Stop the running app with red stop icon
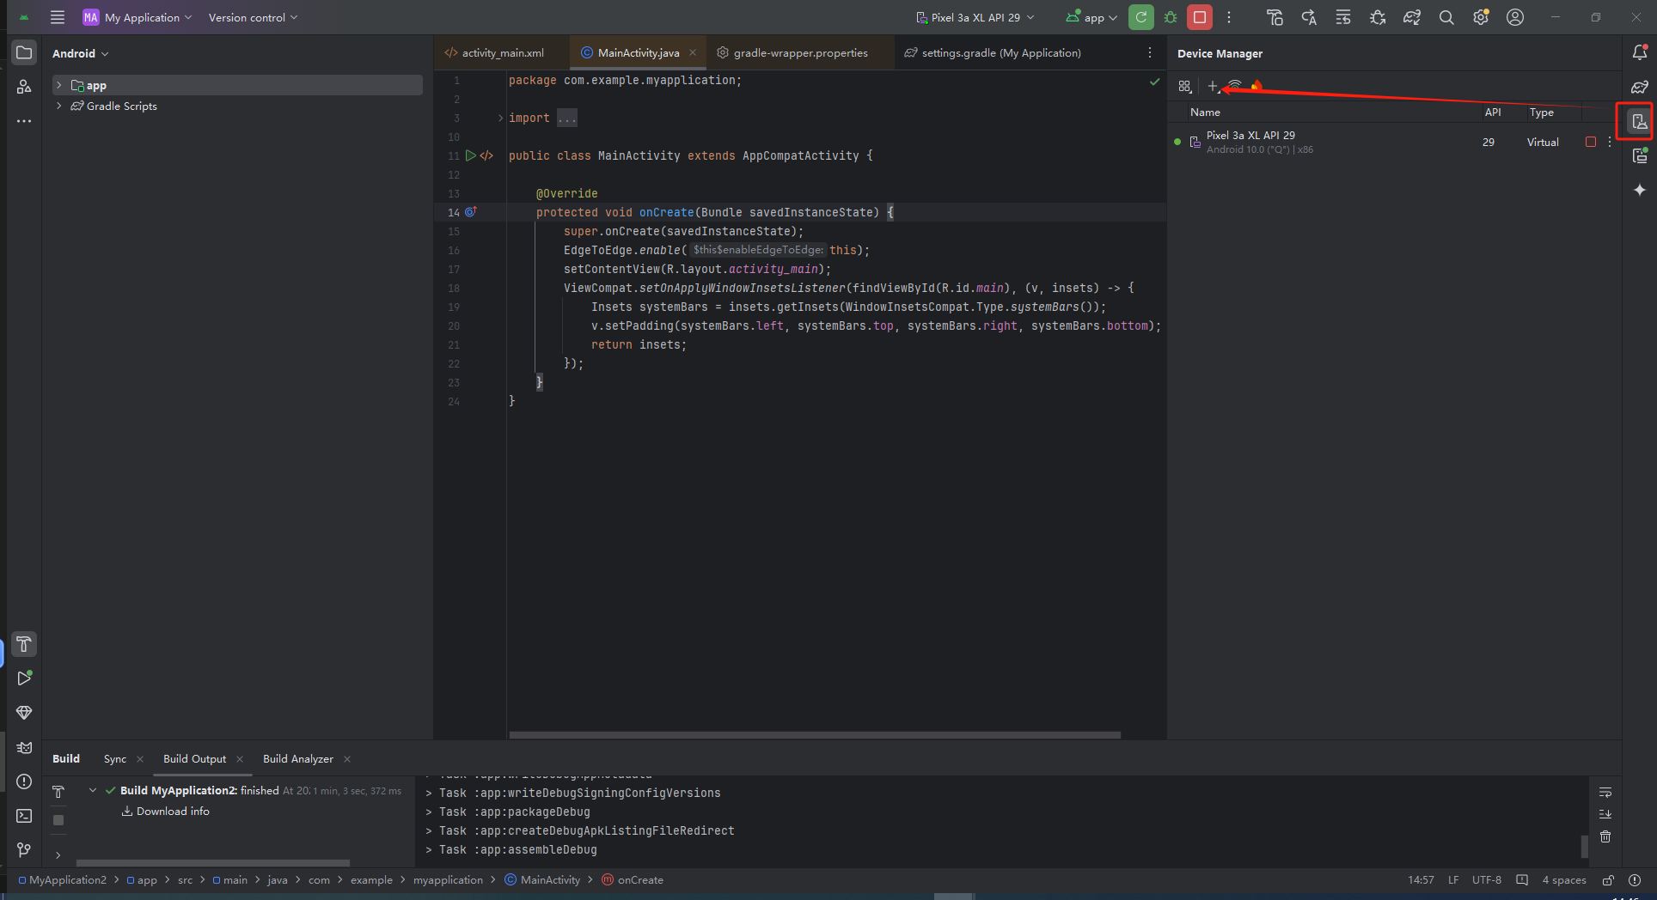 1200,17
